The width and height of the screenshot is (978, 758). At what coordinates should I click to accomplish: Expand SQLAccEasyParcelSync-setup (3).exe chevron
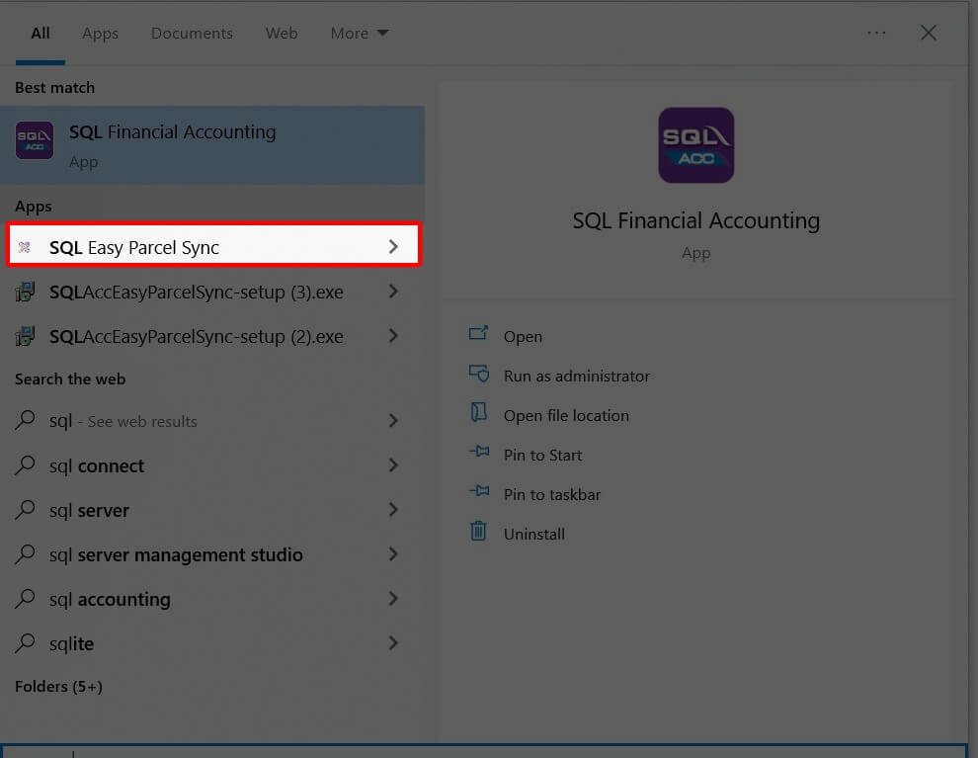tap(393, 291)
